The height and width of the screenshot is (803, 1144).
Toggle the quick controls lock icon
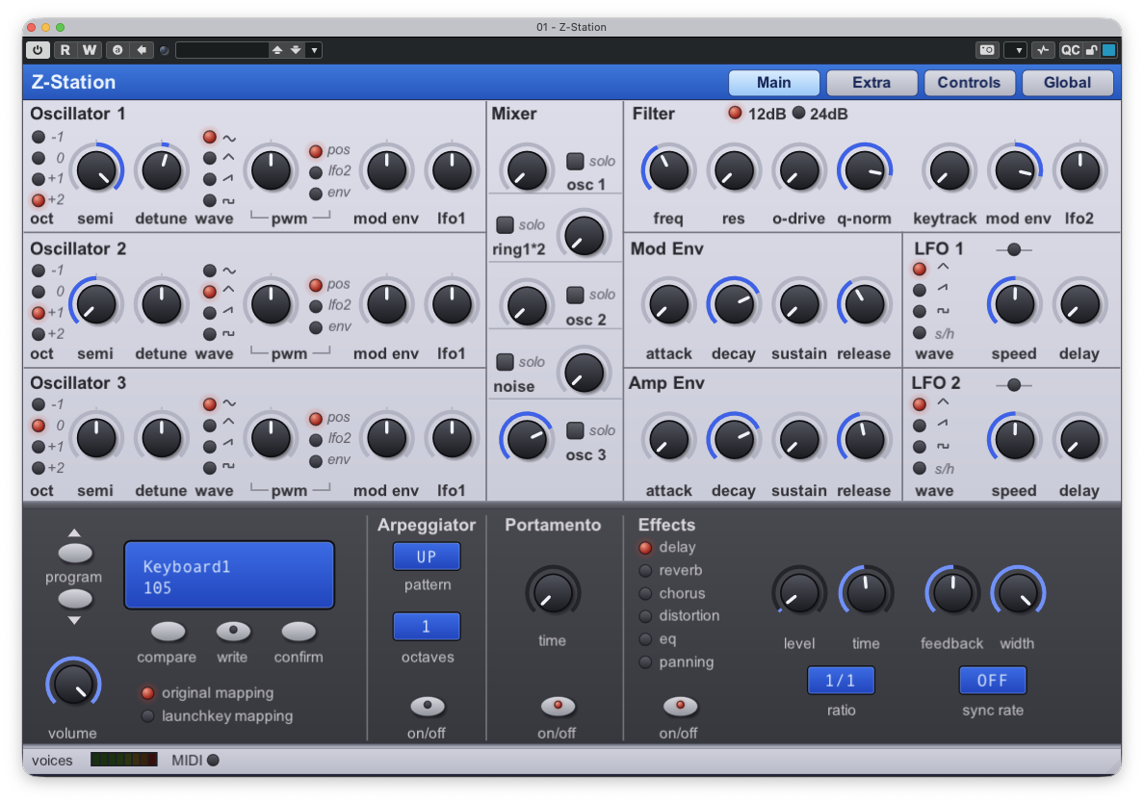pyautogui.click(x=1091, y=50)
